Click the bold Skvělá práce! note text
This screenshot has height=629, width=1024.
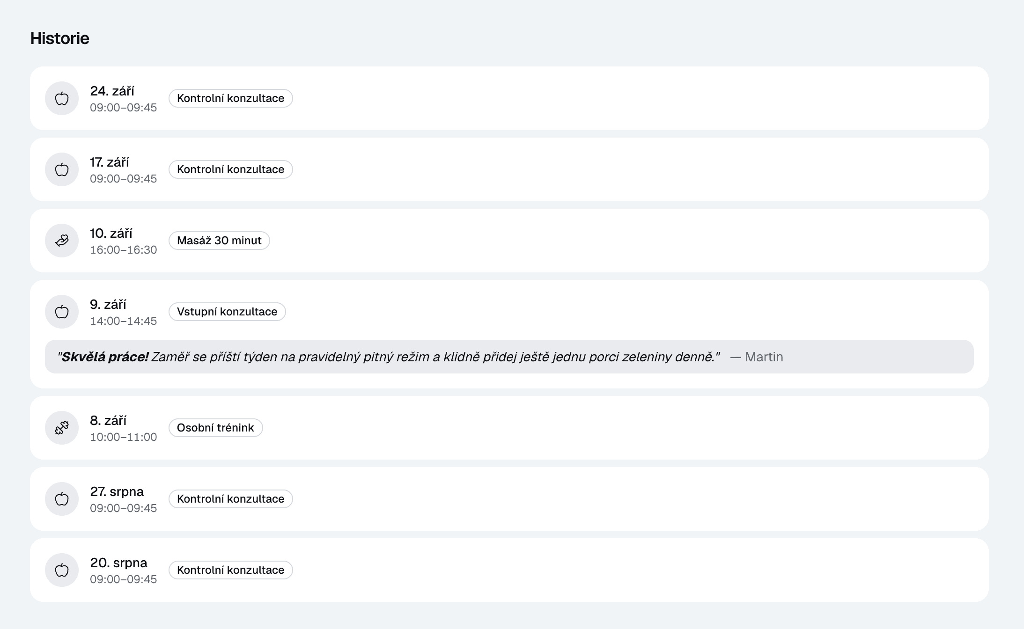coord(105,357)
